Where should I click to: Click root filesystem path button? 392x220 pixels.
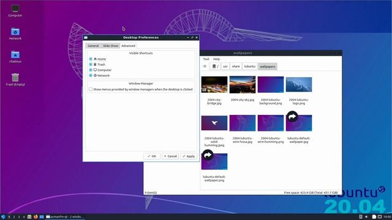pyautogui.click(x=216, y=67)
